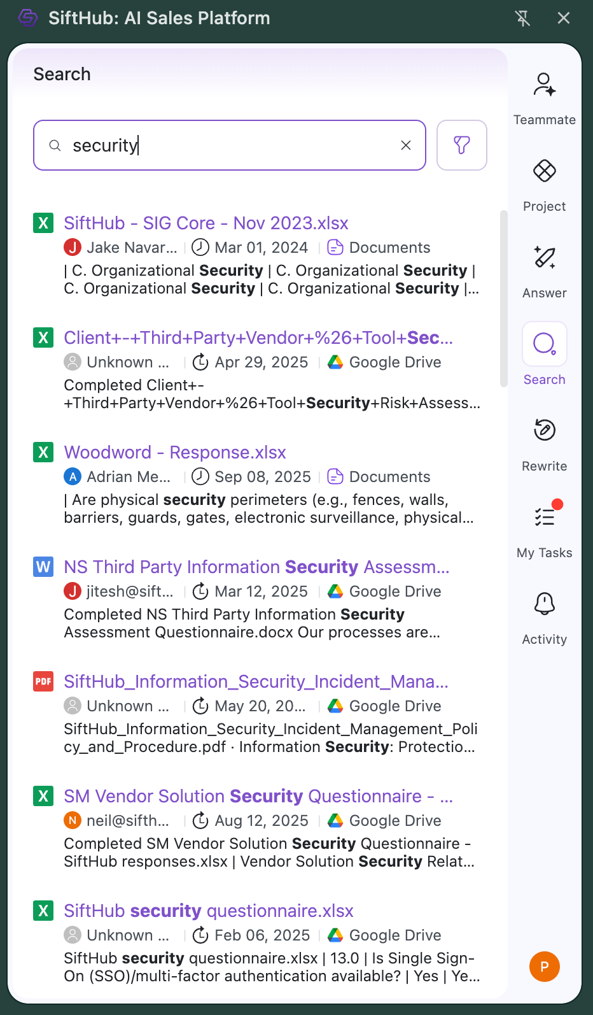Open SiftHub security questionnaire.xlsx result
The height and width of the screenshot is (1015, 593).
coord(209,911)
